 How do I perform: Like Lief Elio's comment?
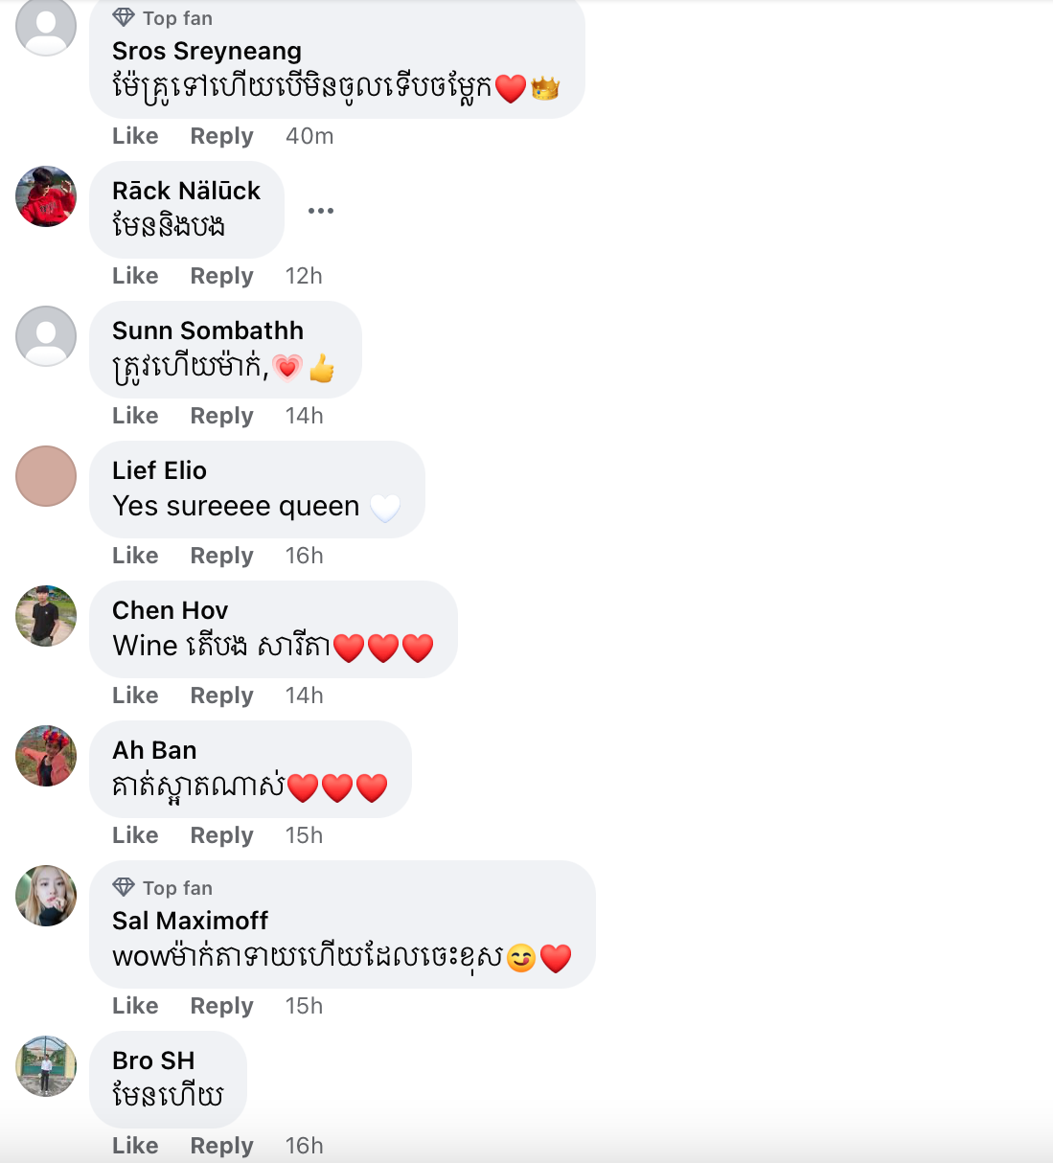[135, 556]
